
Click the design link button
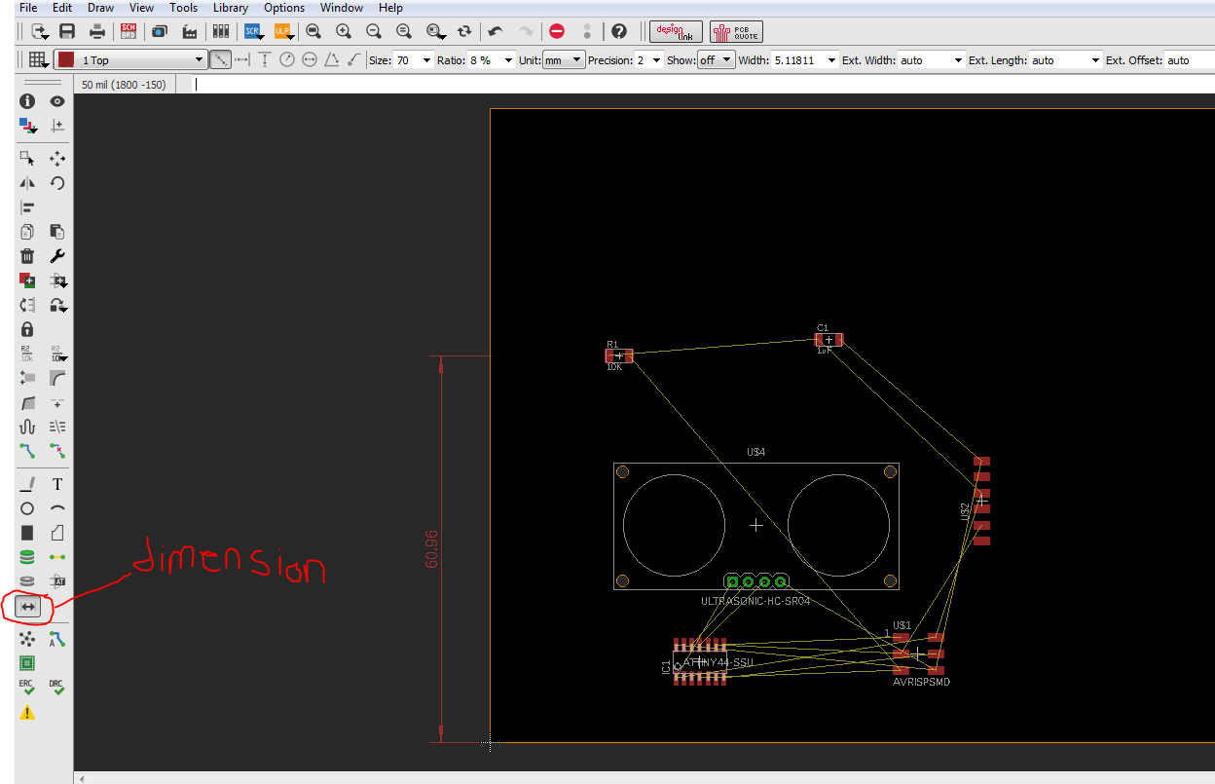(x=676, y=31)
